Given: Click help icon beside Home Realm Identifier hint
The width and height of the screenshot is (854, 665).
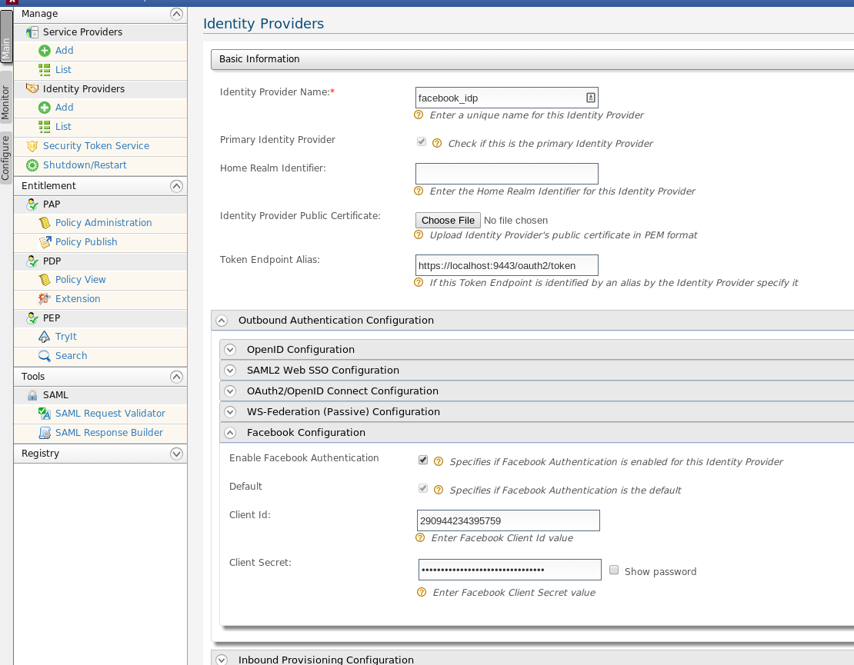Looking at the screenshot, I should pos(419,191).
